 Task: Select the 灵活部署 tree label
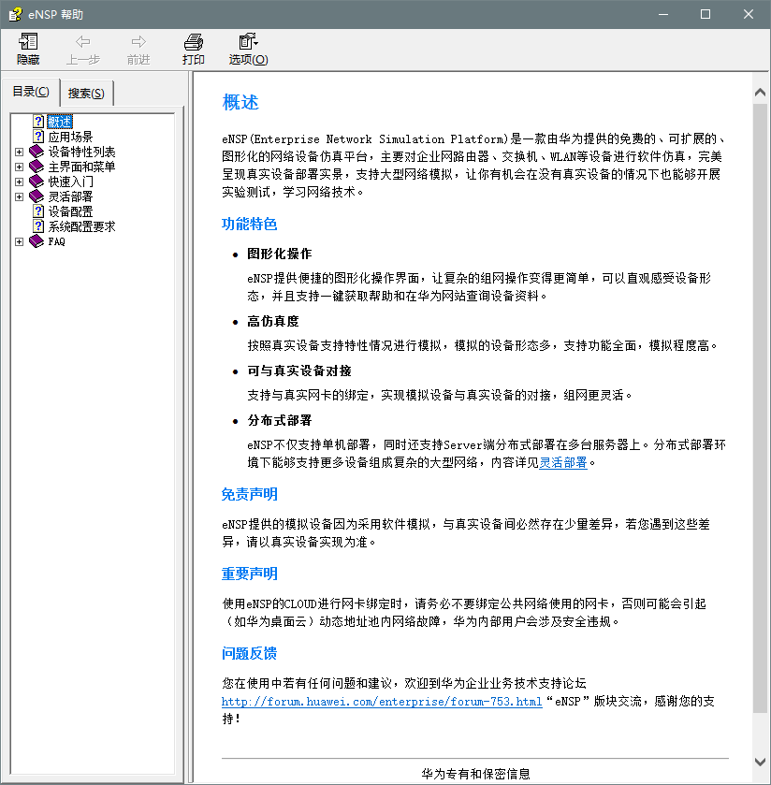[x=70, y=196]
